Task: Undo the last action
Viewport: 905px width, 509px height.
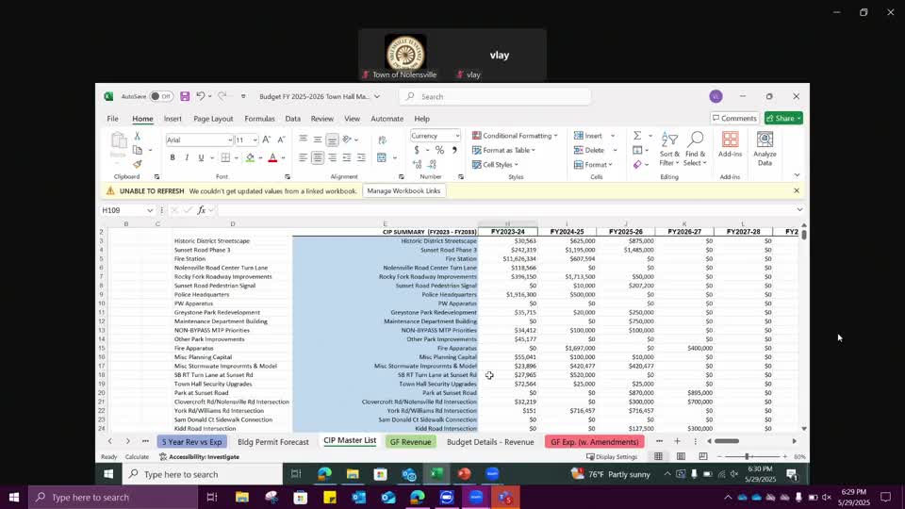Action: click(200, 96)
